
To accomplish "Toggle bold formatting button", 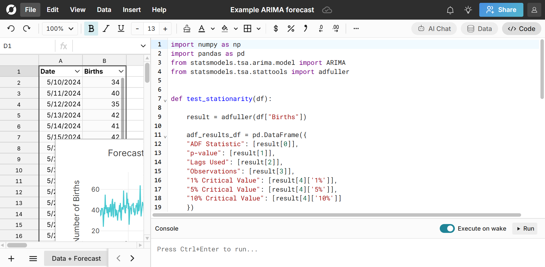I will 91,28.
